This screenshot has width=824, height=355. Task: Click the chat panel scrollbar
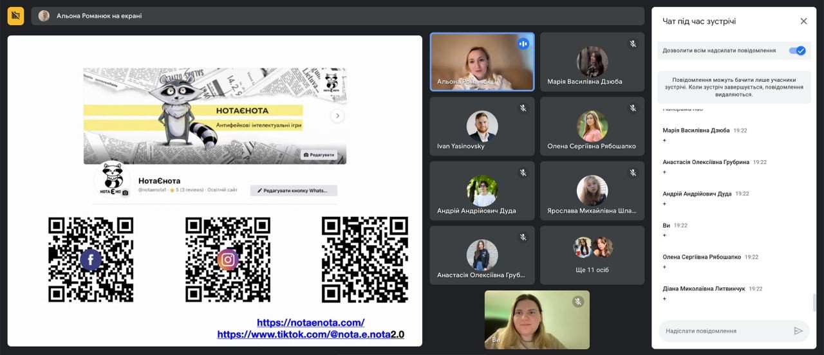814,302
